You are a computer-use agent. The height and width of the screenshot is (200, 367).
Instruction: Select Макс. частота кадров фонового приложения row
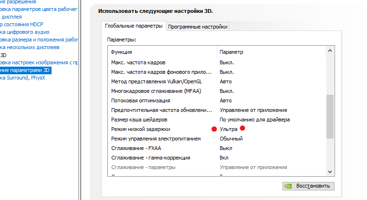[x=217, y=72]
